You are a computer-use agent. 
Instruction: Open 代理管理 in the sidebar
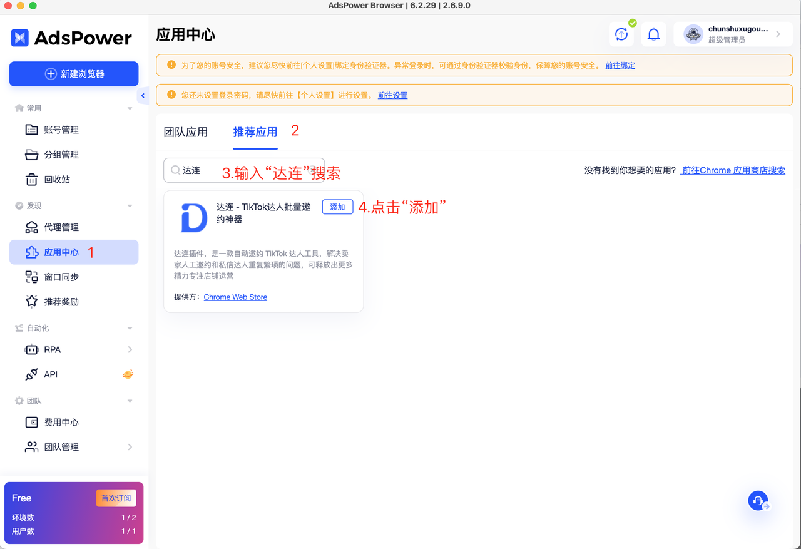point(74,227)
